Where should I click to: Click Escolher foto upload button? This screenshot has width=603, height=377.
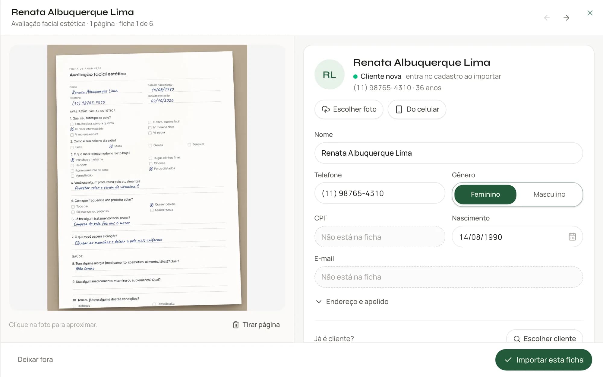tap(349, 109)
